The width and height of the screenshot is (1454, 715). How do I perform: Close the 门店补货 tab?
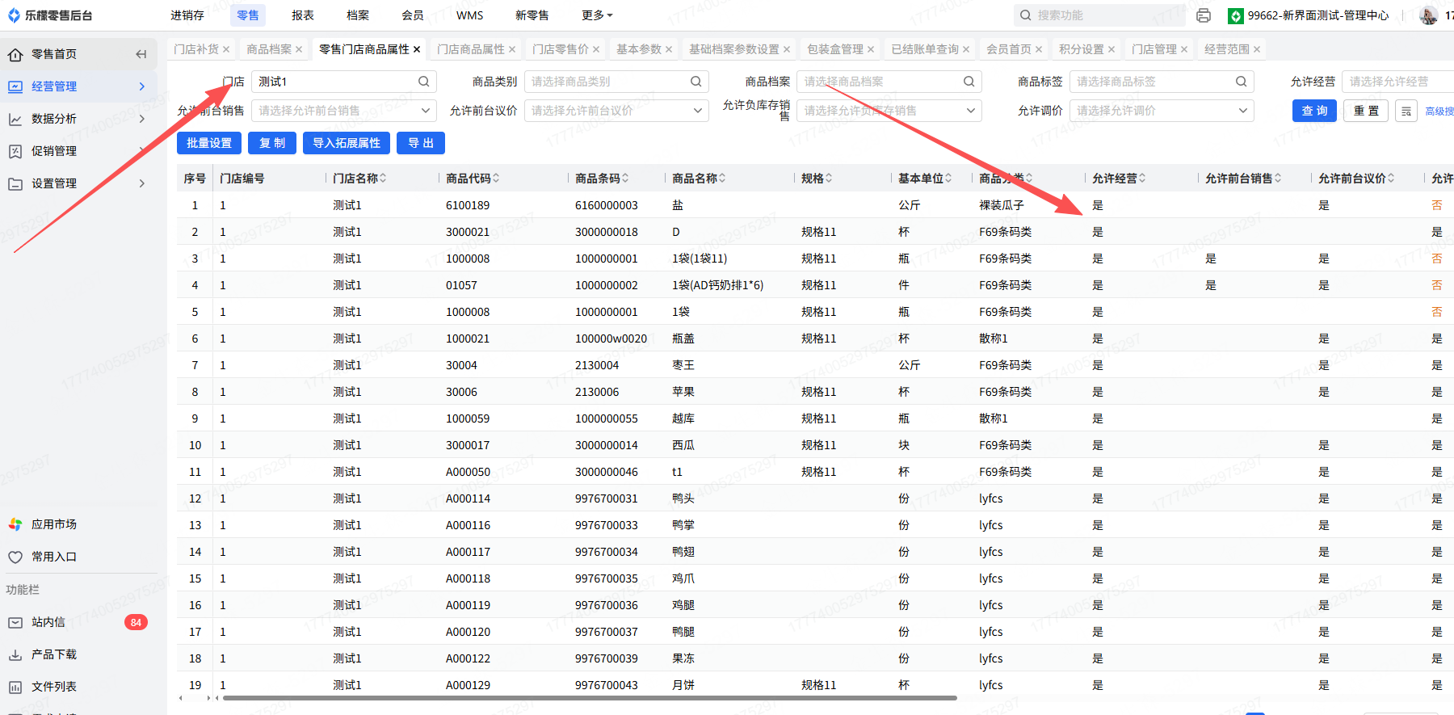click(x=226, y=49)
